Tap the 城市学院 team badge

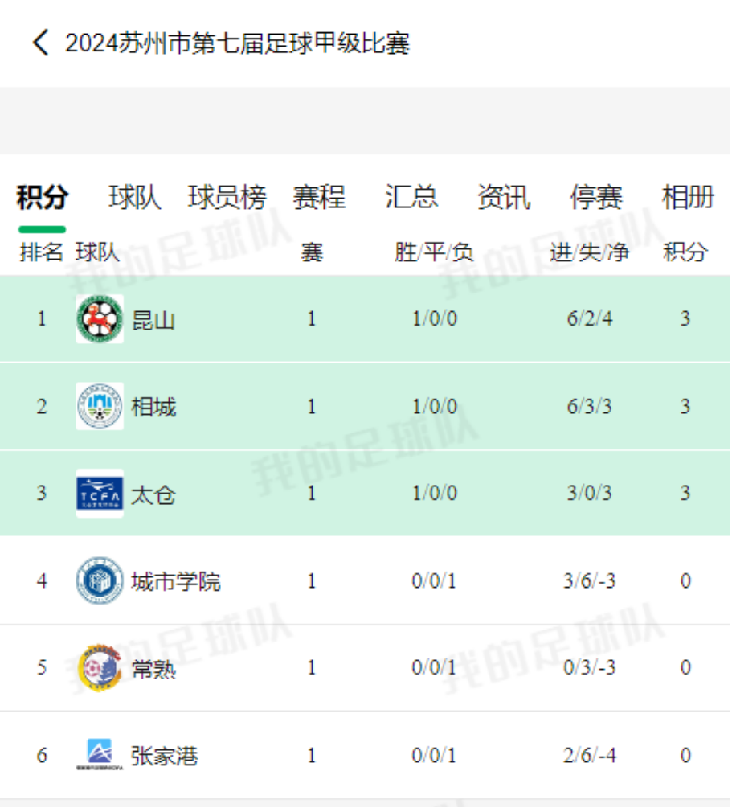[x=100, y=580]
